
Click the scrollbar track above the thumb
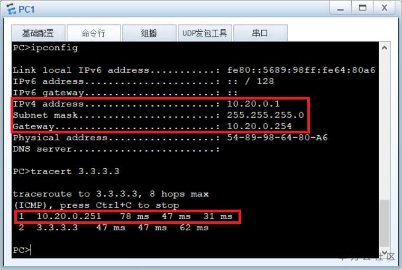pos(385,127)
